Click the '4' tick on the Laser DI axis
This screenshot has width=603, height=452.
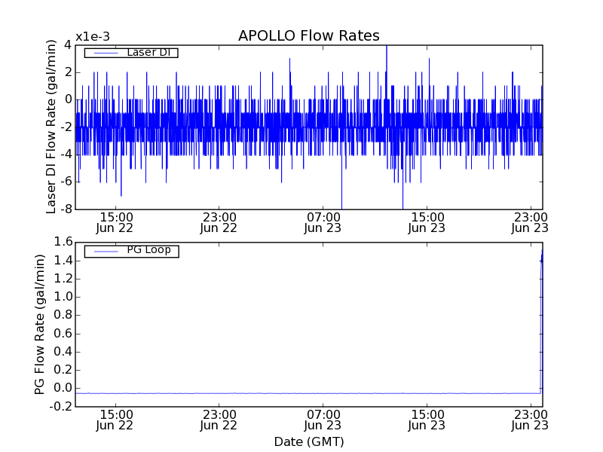point(68,45)
